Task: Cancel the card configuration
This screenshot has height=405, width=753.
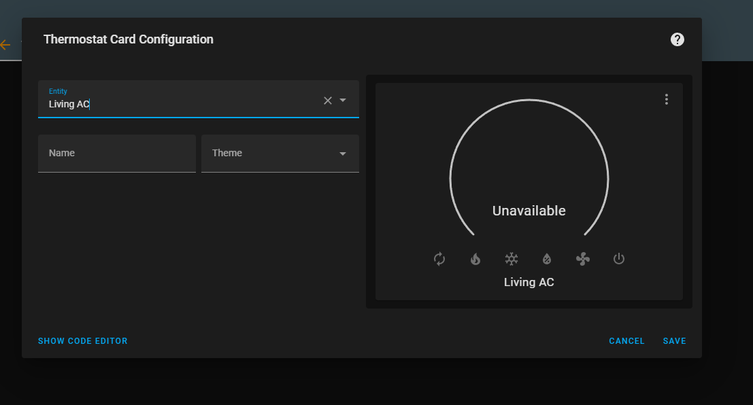Action: 626,340
